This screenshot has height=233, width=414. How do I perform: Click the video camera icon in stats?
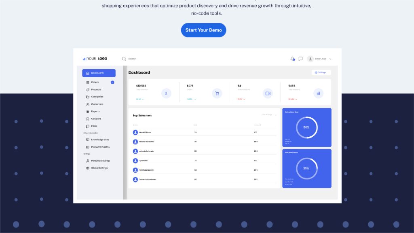tap(268, 93)
